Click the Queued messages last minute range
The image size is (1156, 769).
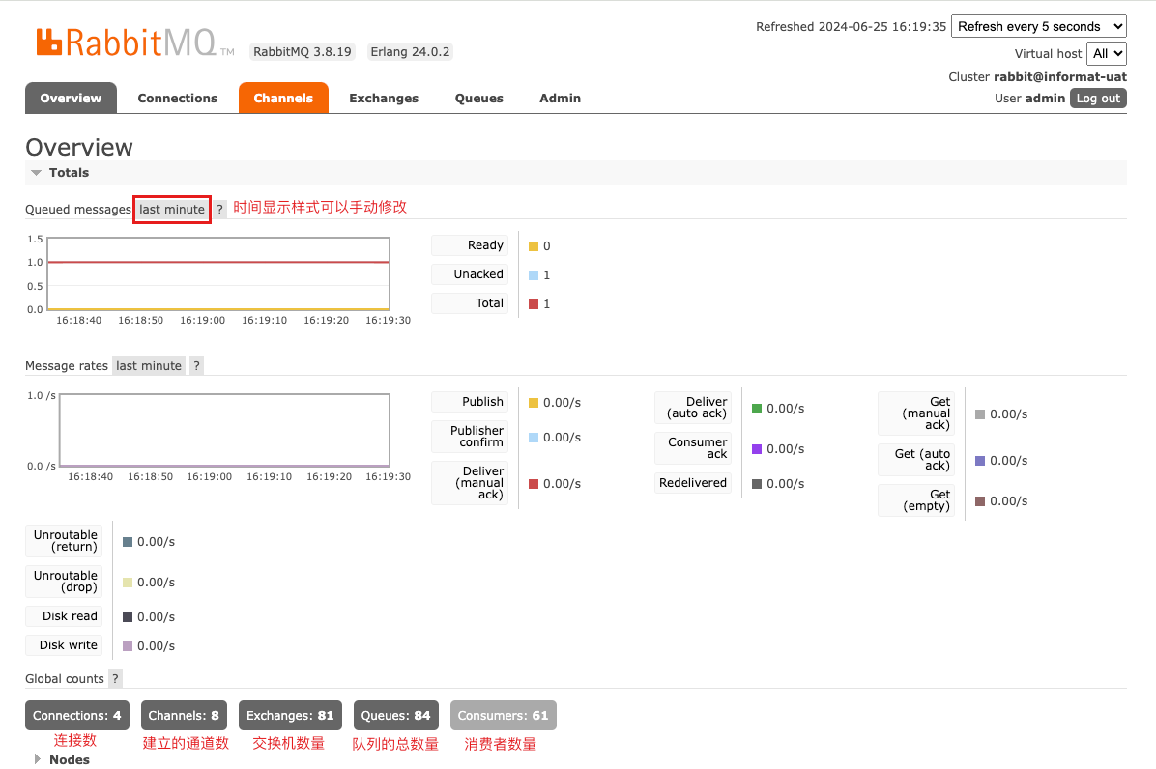click(172, 210)
